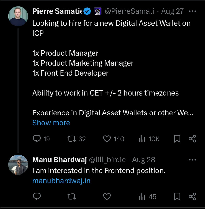Click the verified badge beside Pierre's name
Screen dimensions: 205x209
[x=87, y=11]
